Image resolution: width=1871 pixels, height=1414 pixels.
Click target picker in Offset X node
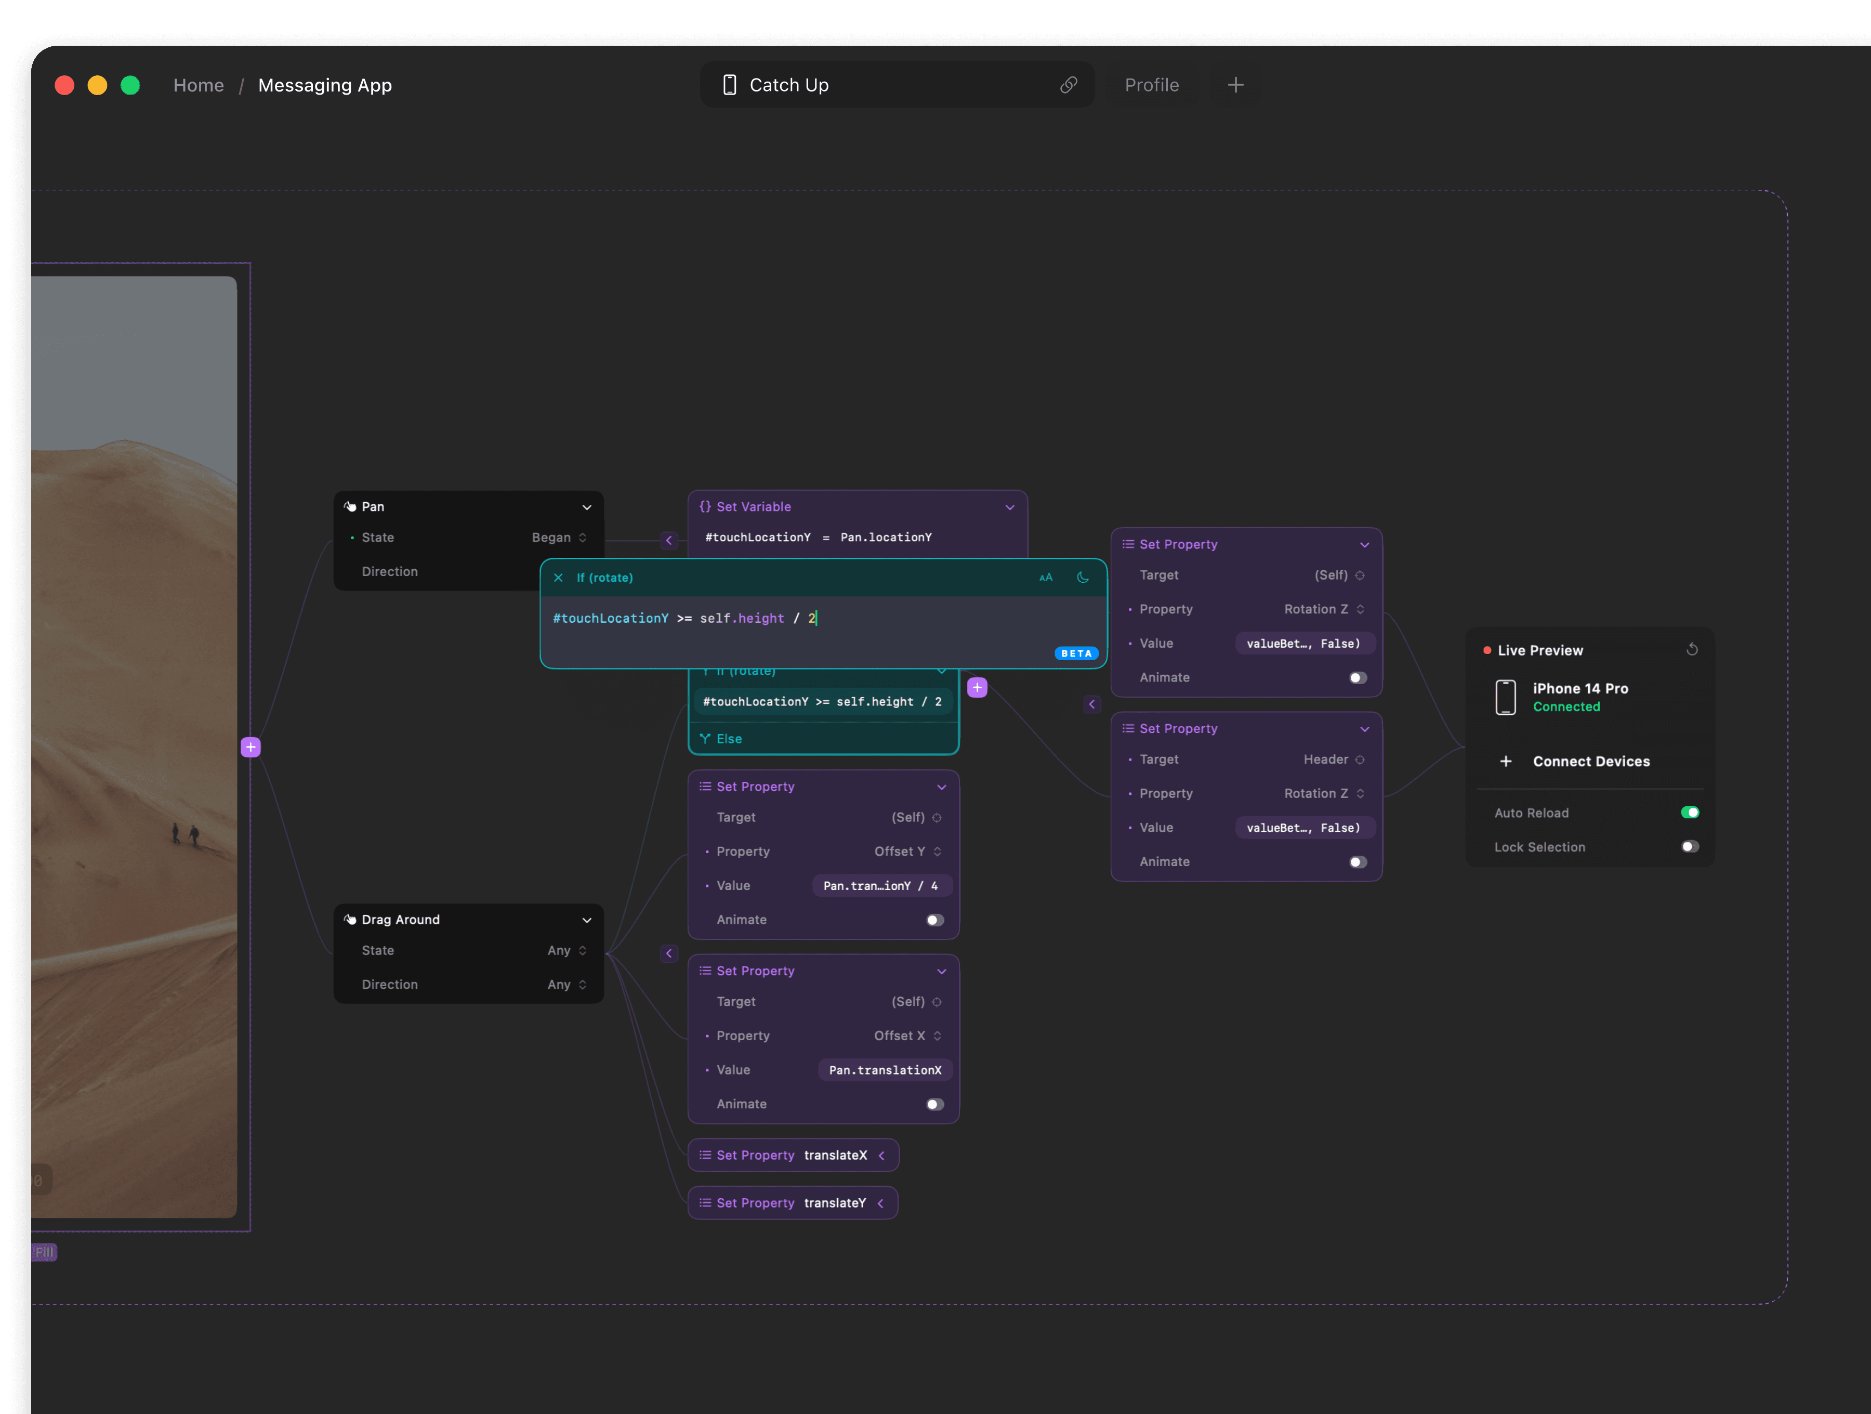[937, 1001]
